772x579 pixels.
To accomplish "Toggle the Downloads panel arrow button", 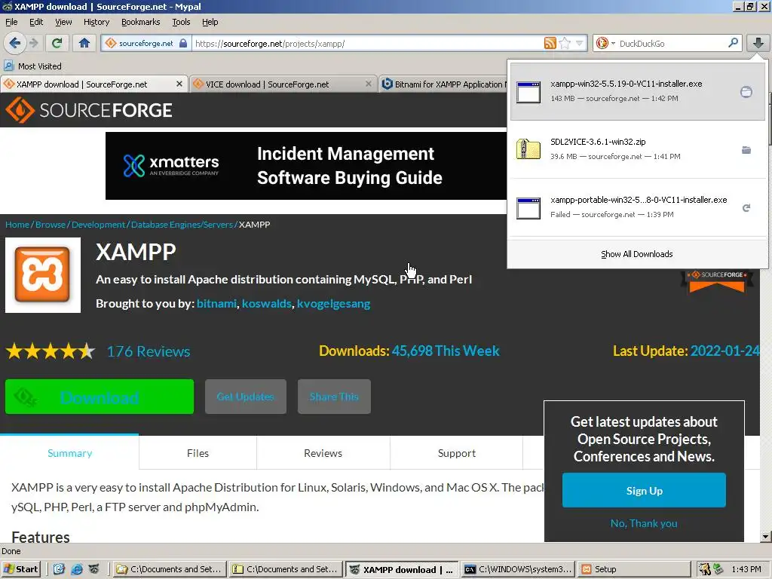I will (x=758, y=43).
